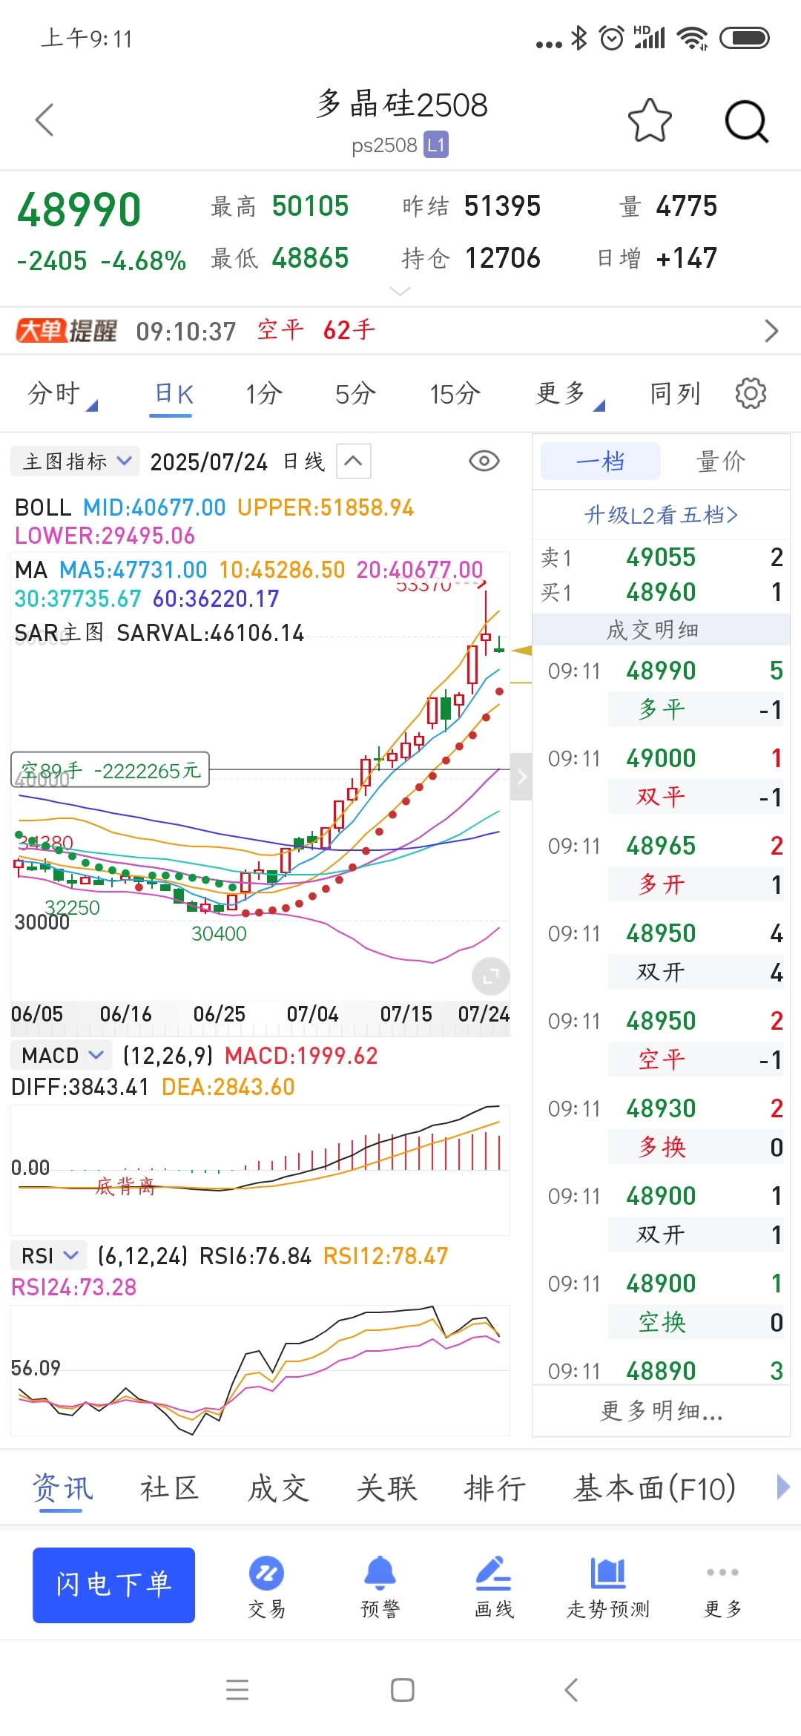Open MACD indicator dropdown
801x1736 pixels.
coord(62,1055)
